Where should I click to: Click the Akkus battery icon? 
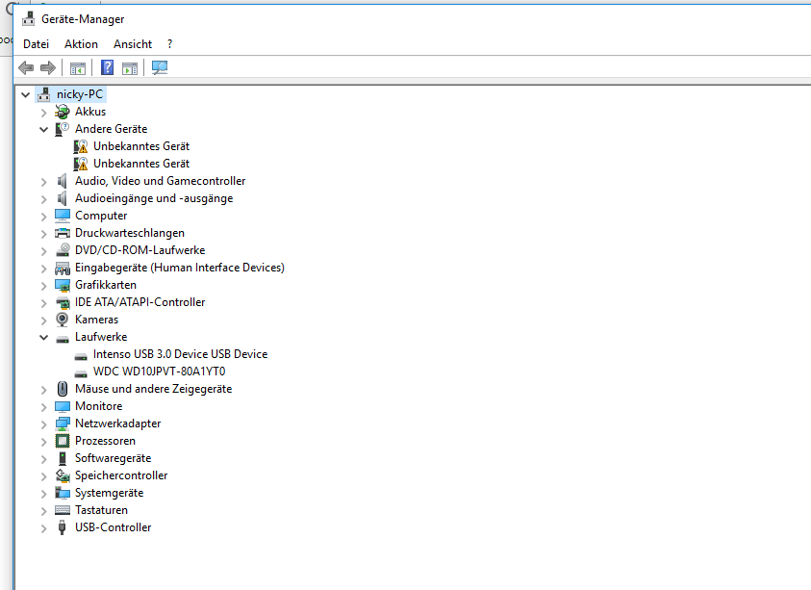click(63, 112)
